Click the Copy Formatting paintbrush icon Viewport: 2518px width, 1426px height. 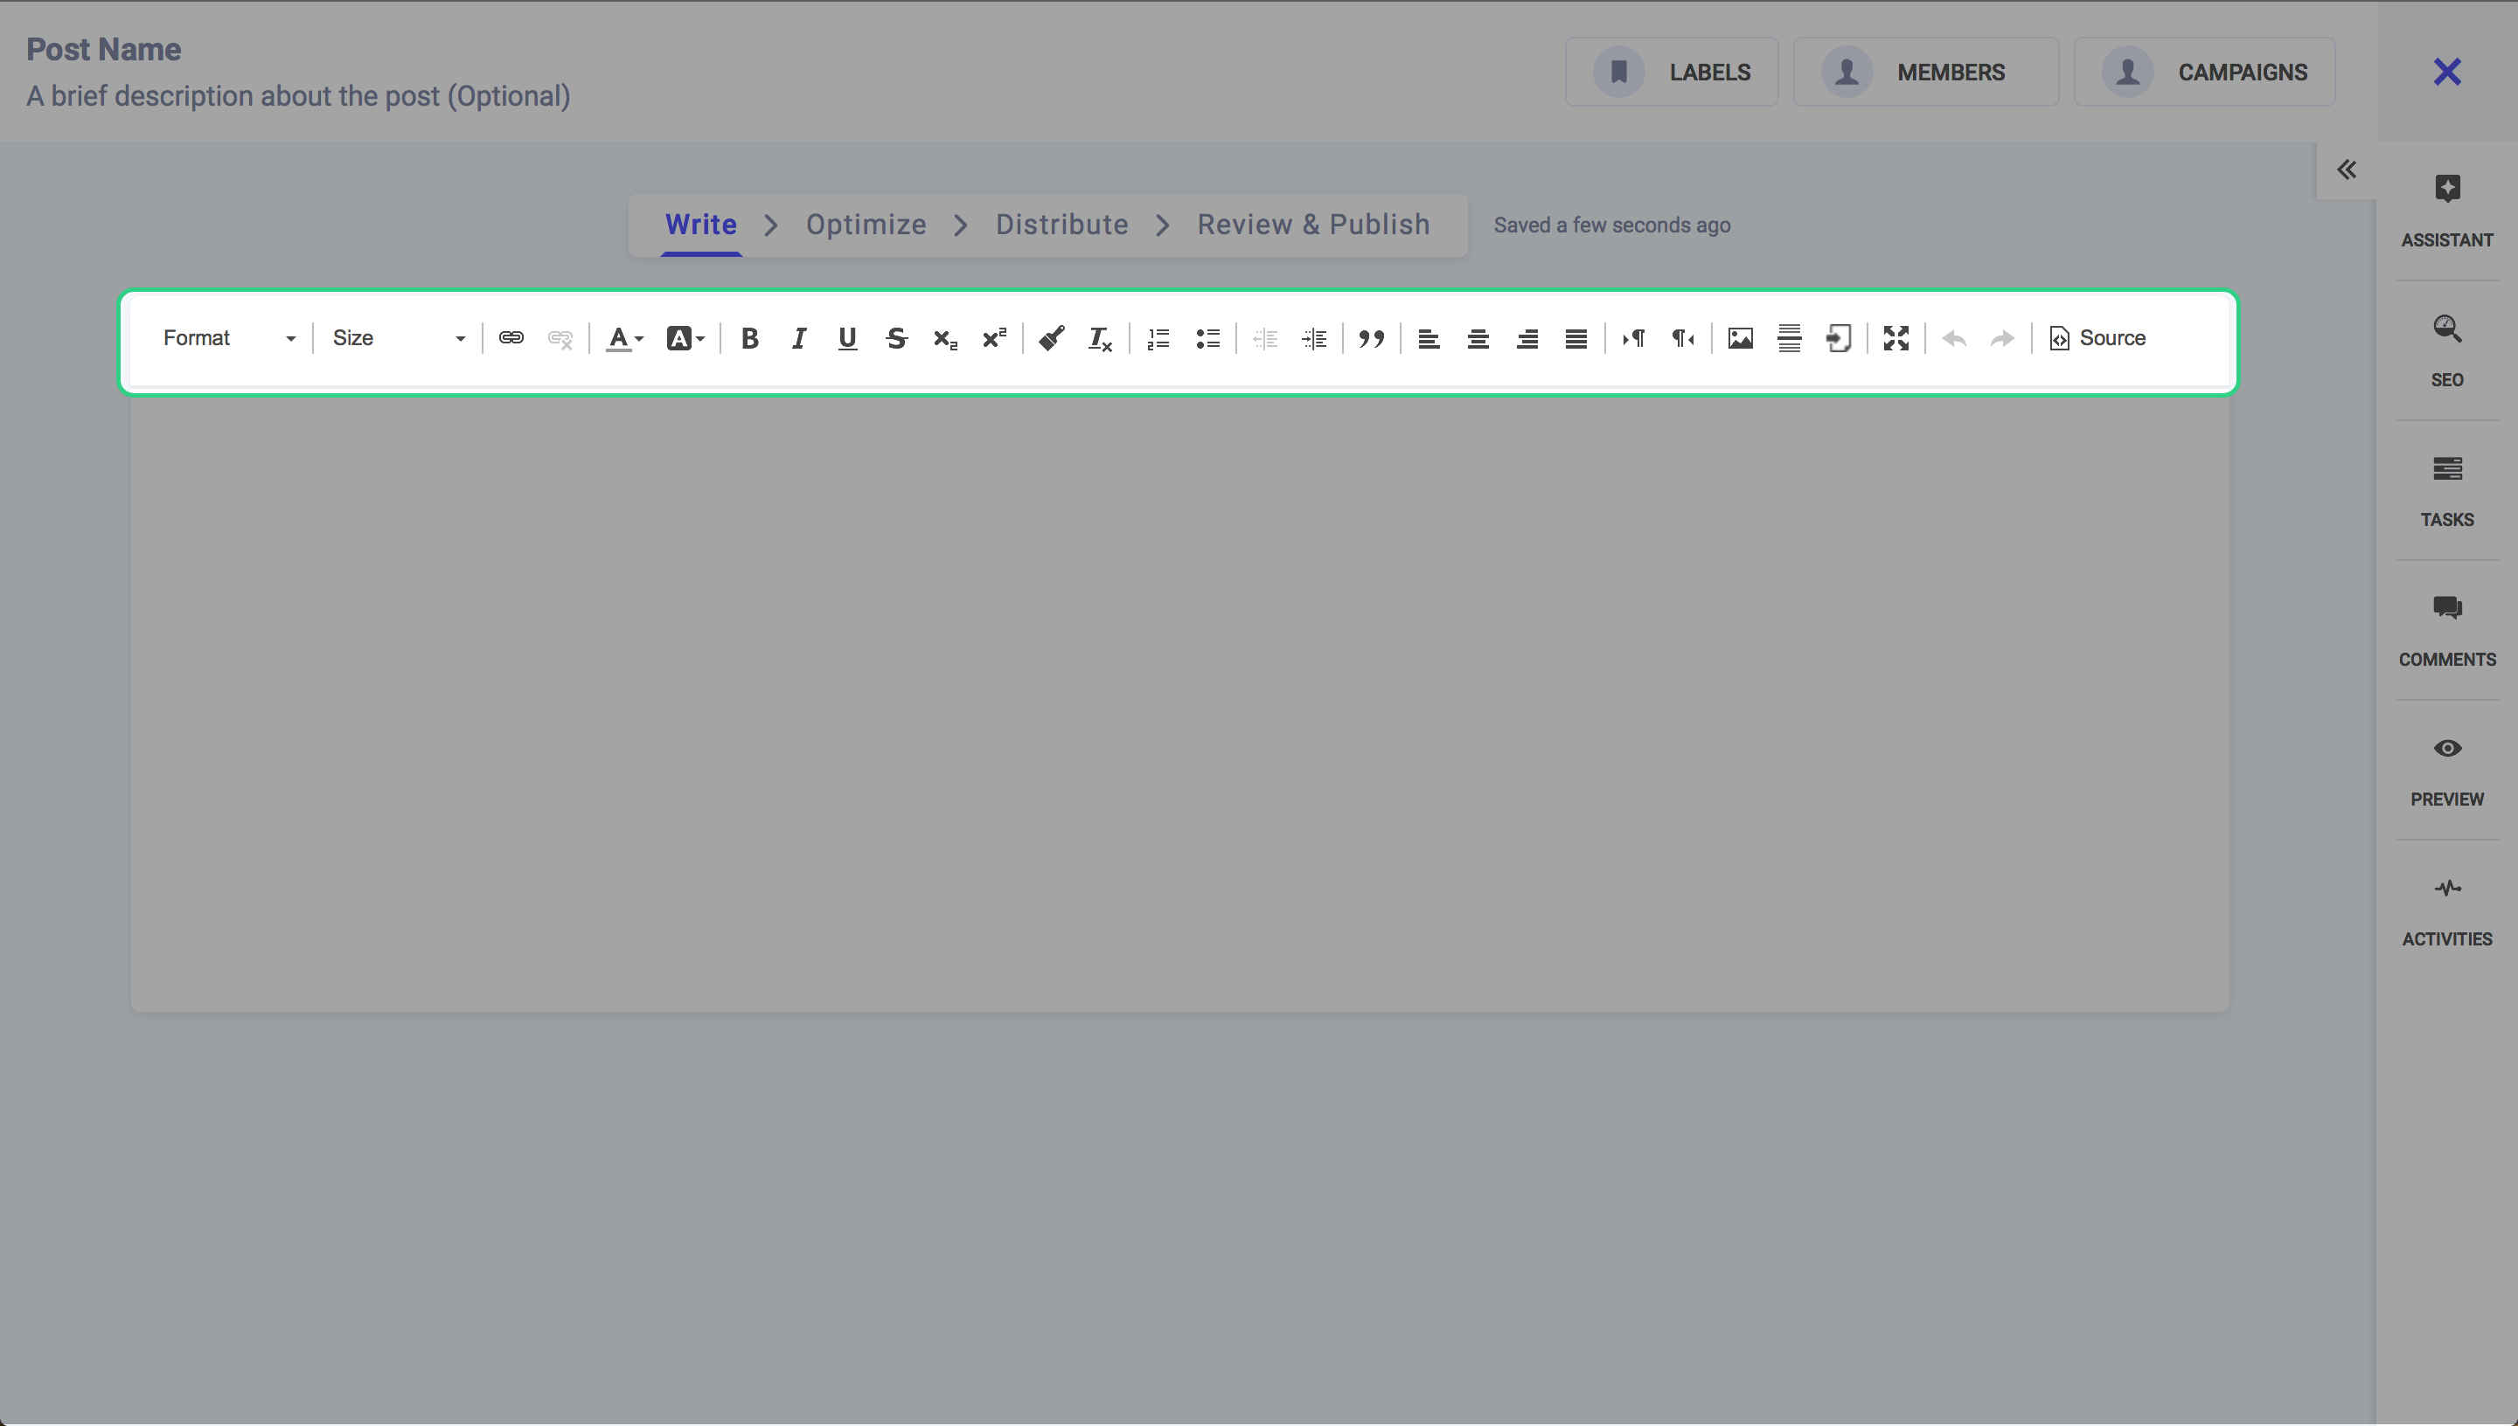[1051, 338]
